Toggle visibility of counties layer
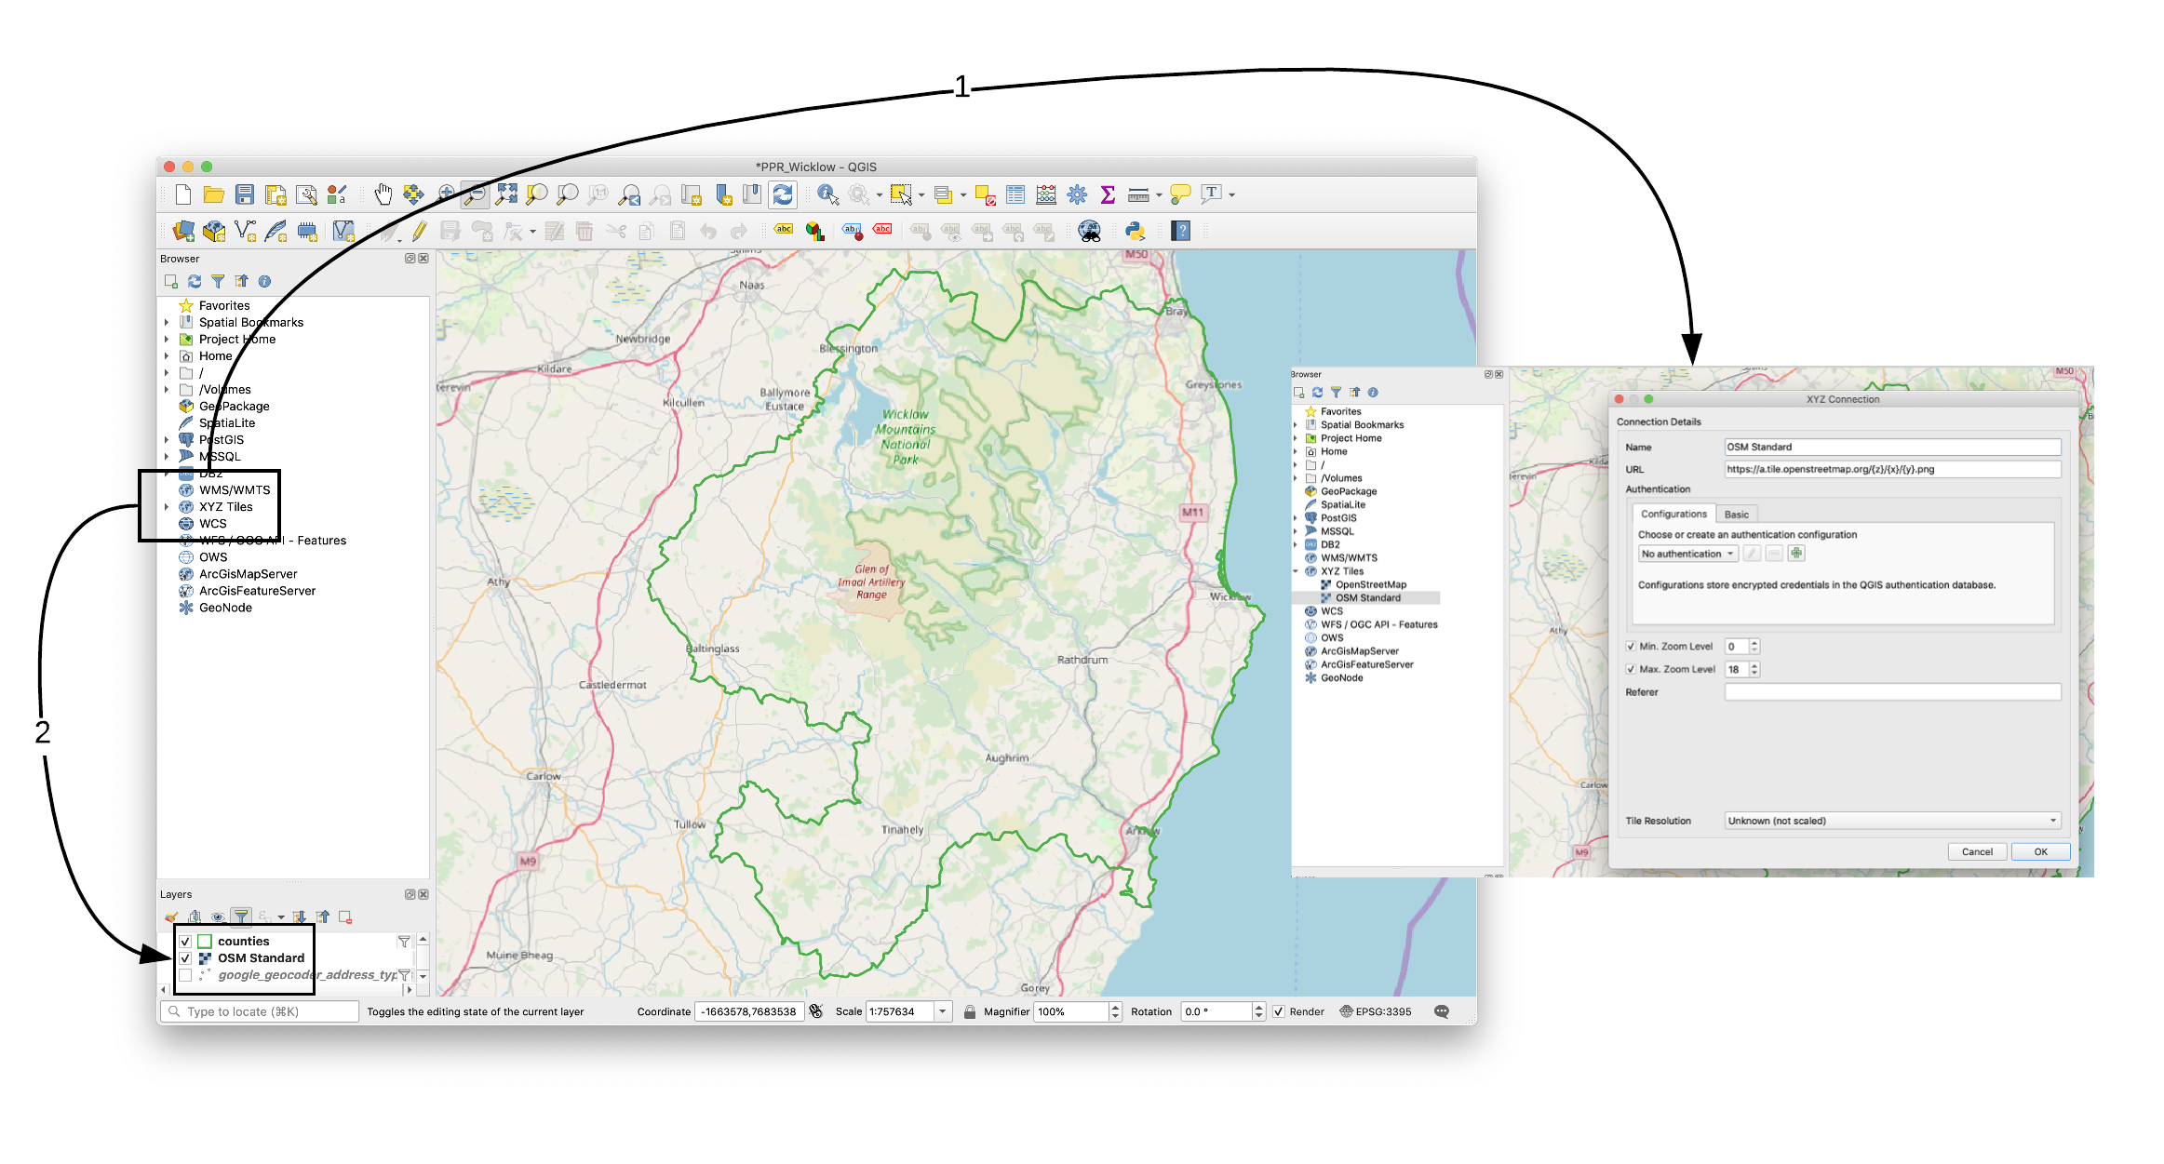This screenshot has width=2164, height=1164. click(185, 942)
